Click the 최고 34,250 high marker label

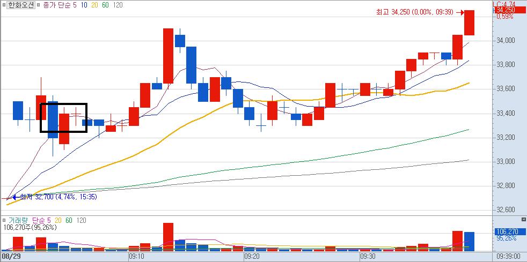click(x=415, y=12)
